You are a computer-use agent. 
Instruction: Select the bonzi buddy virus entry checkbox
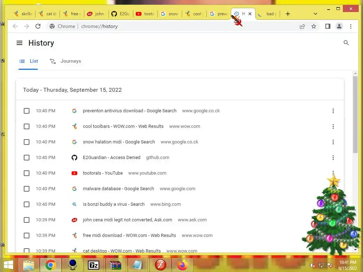tap(27, 204)
